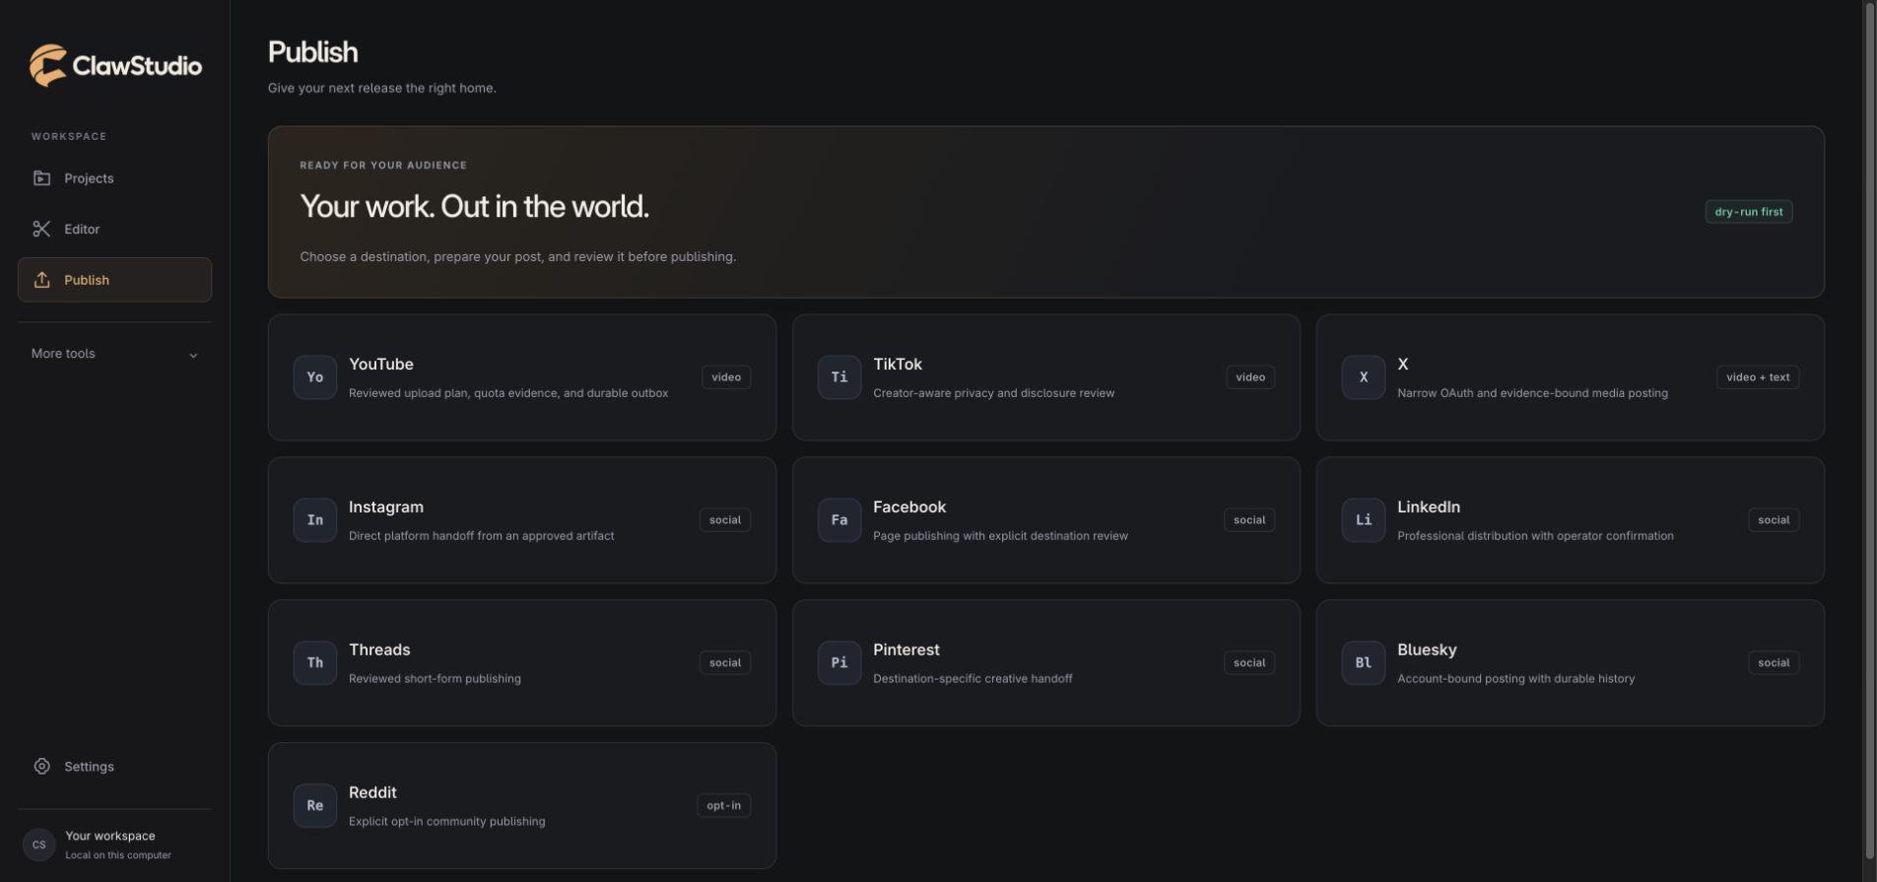Click the video tag on TikTok card
Screen dimensions: 1877x882
tap(1250, 377)
